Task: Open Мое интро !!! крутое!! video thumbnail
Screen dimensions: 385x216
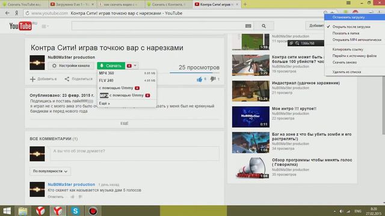Action: pyautogui.click(x=251, y=117)
